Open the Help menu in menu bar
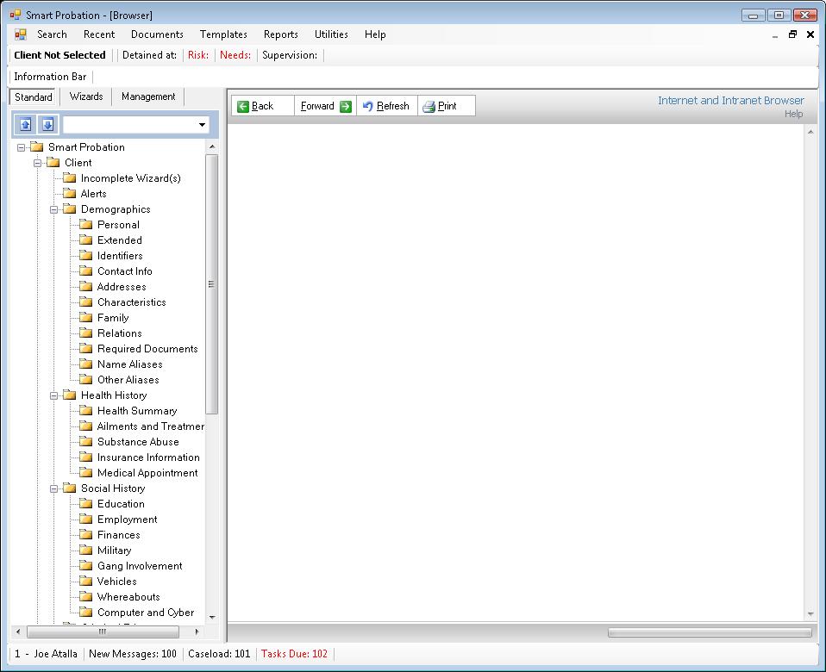 pos(375,34)
